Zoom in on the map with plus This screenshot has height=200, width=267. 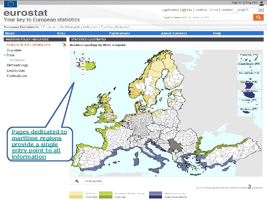click(83, 69)
